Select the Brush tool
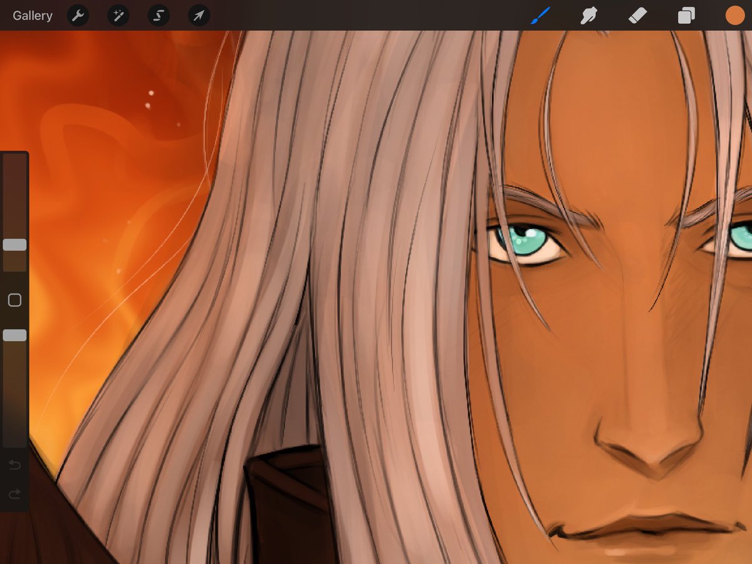Viewport: 752px width, 564px height. [x=540, y=16]
